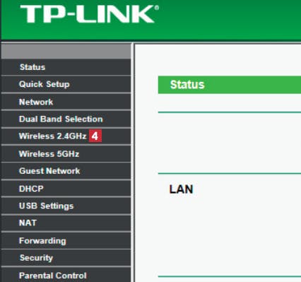Click the blank area above the LAN section
301x282 pixels.
click(230, 143)
